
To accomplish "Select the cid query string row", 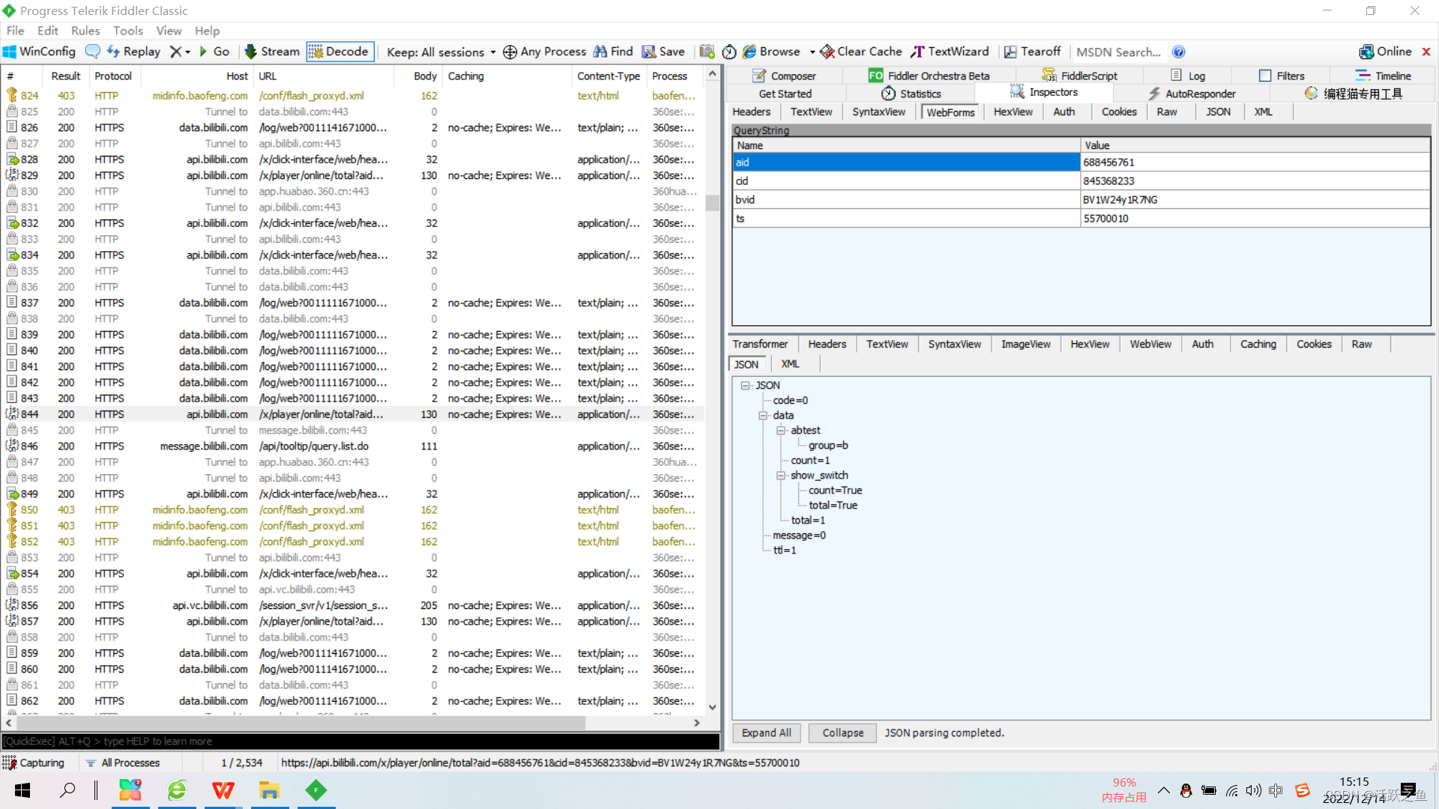I will click(x=1081, y=181).
